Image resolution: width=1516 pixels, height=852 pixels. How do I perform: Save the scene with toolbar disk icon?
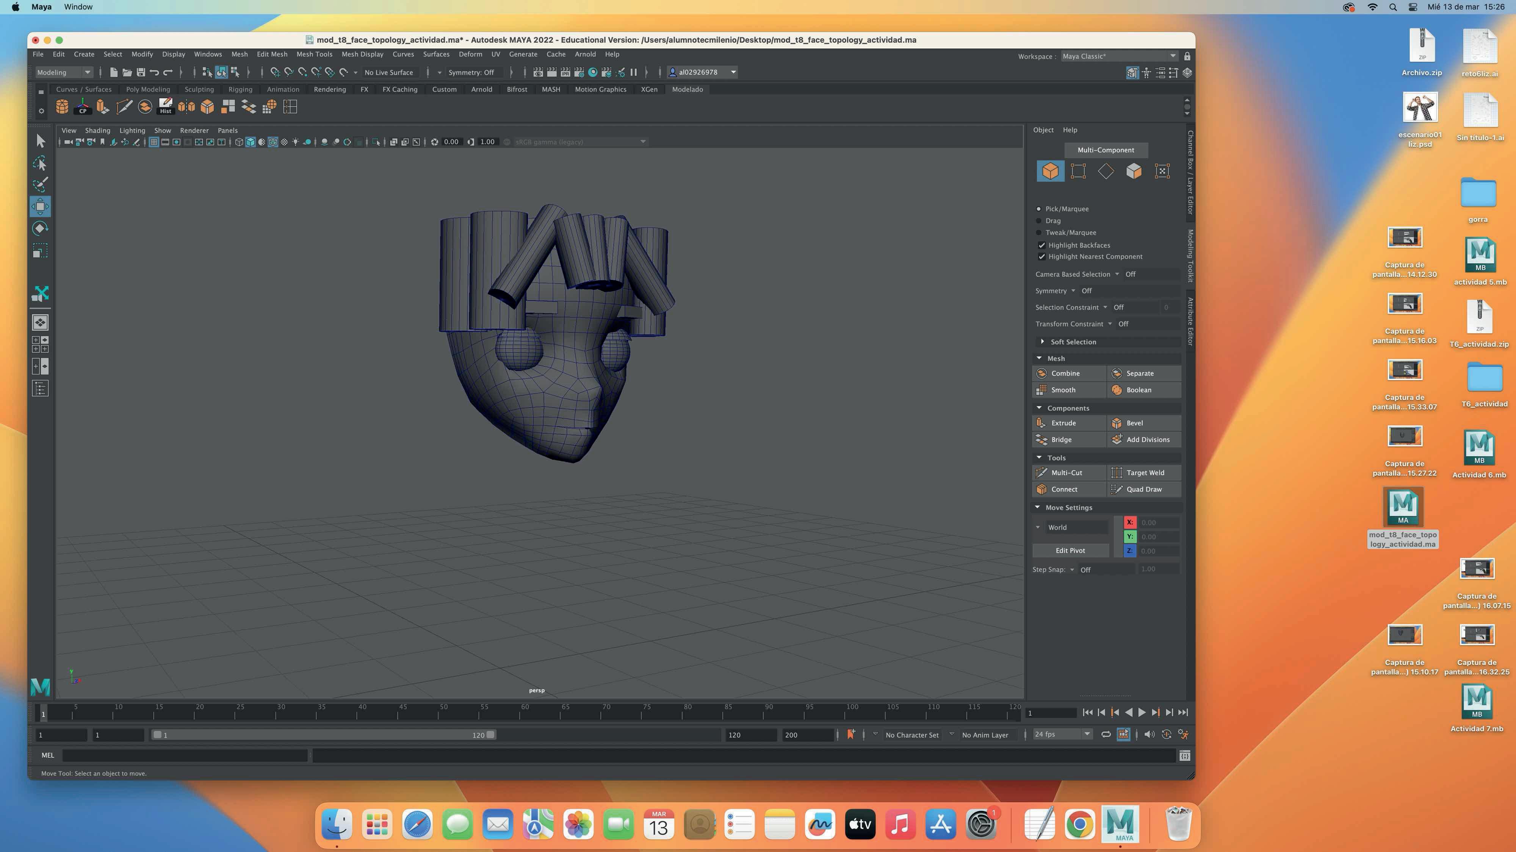[x=141, y=72]
